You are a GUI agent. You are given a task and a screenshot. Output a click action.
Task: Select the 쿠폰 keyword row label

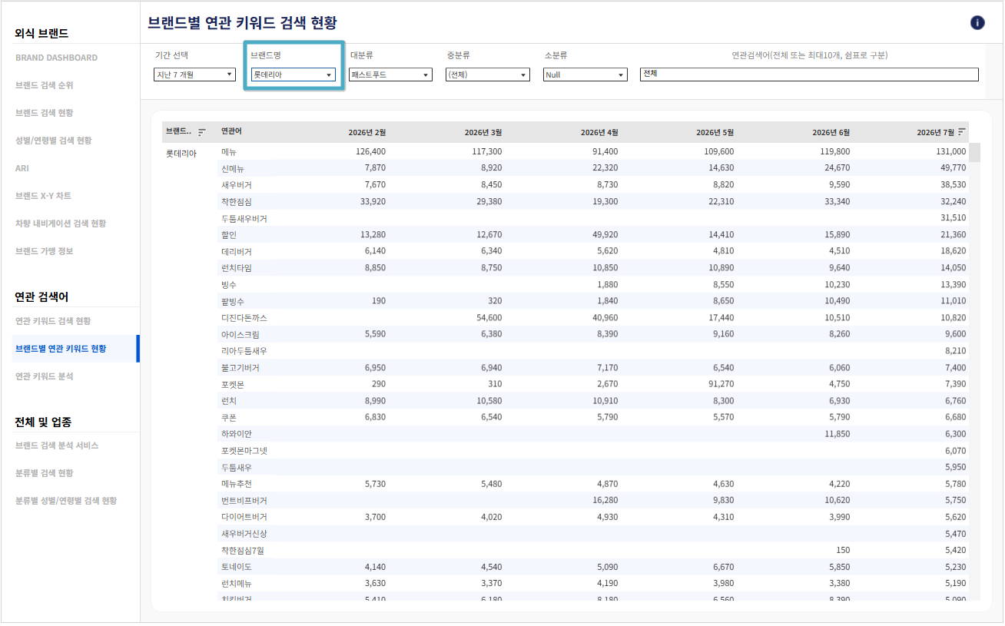[229, 417]
